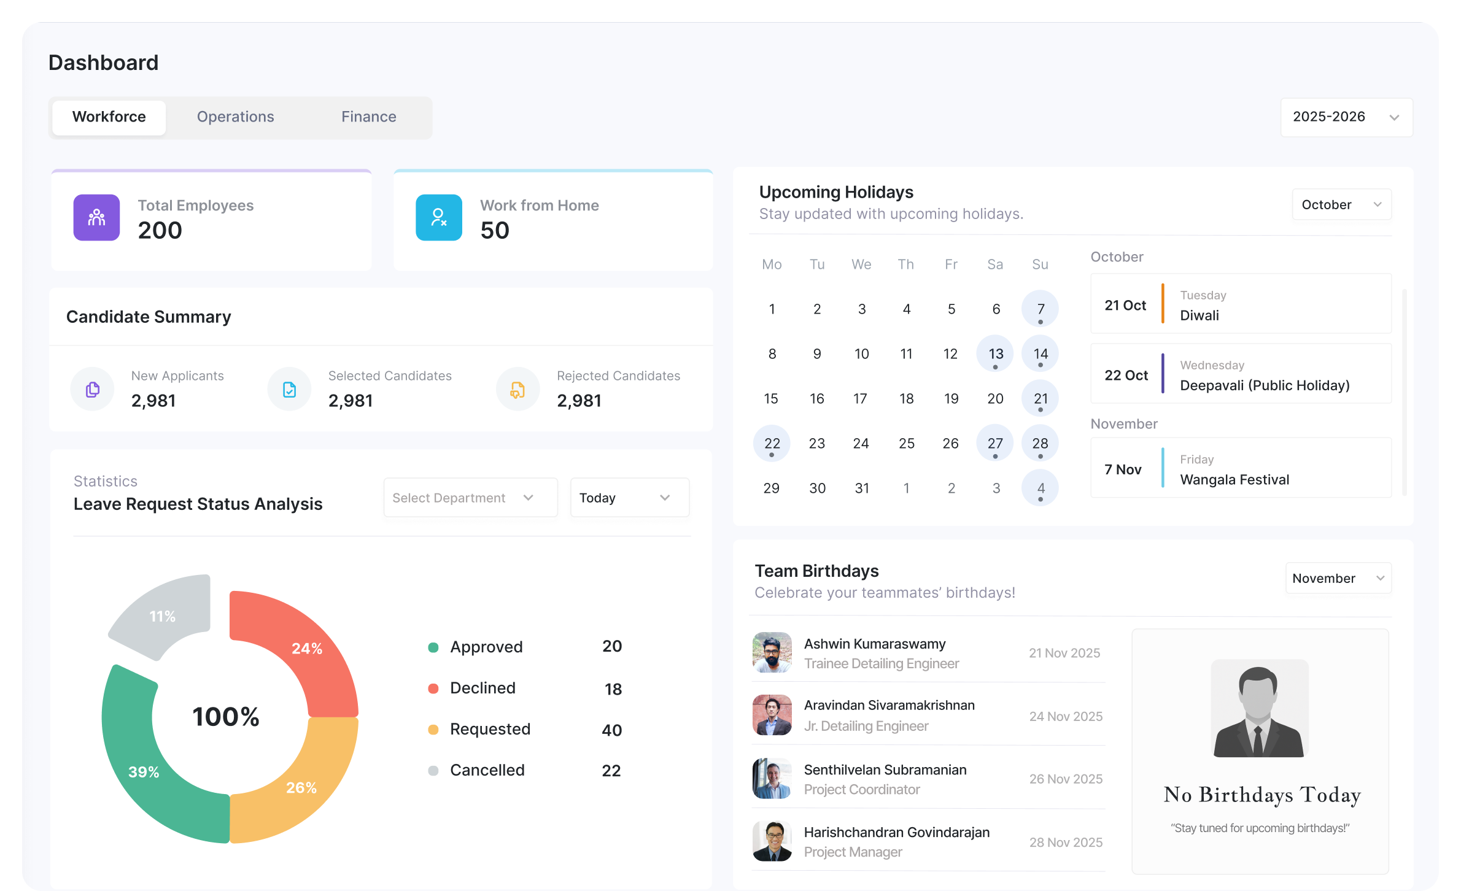Select the 7 Nov Wangala Festival entry
1461x891 pixels.
1240,469
